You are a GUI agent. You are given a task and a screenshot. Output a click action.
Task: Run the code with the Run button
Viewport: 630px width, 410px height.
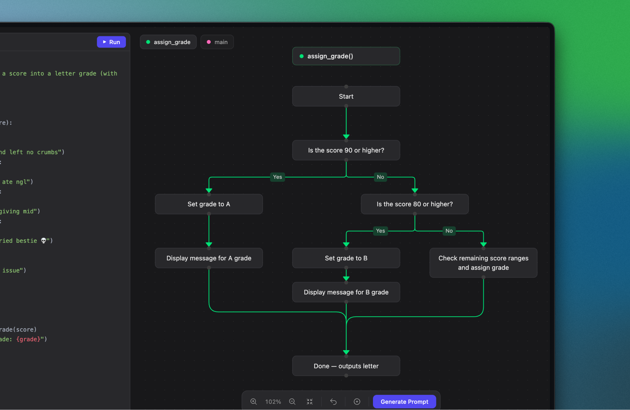click(x=111, y=42)
